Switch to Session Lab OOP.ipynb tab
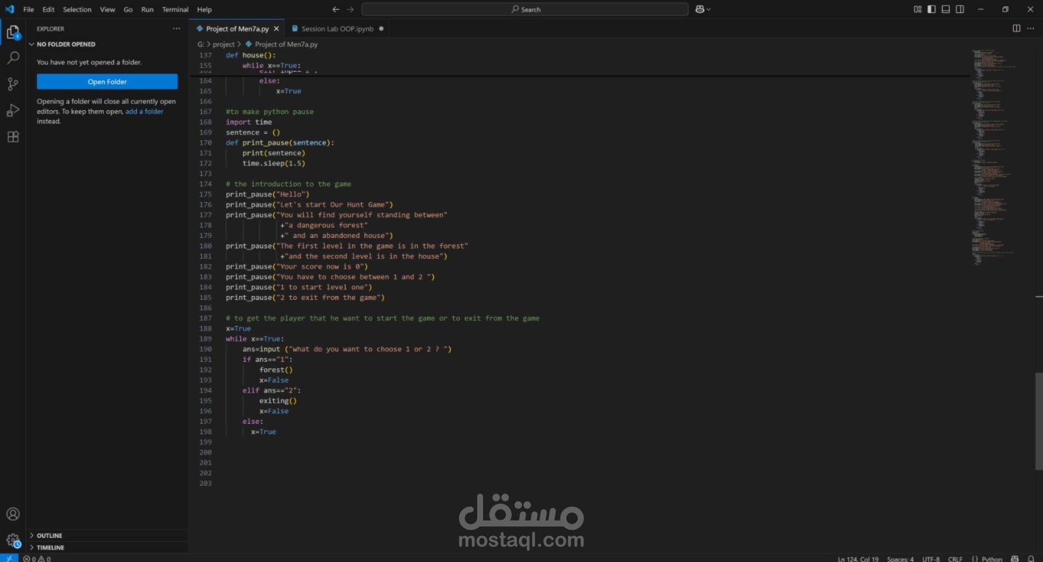The image size is (1043, 562). 337,29
